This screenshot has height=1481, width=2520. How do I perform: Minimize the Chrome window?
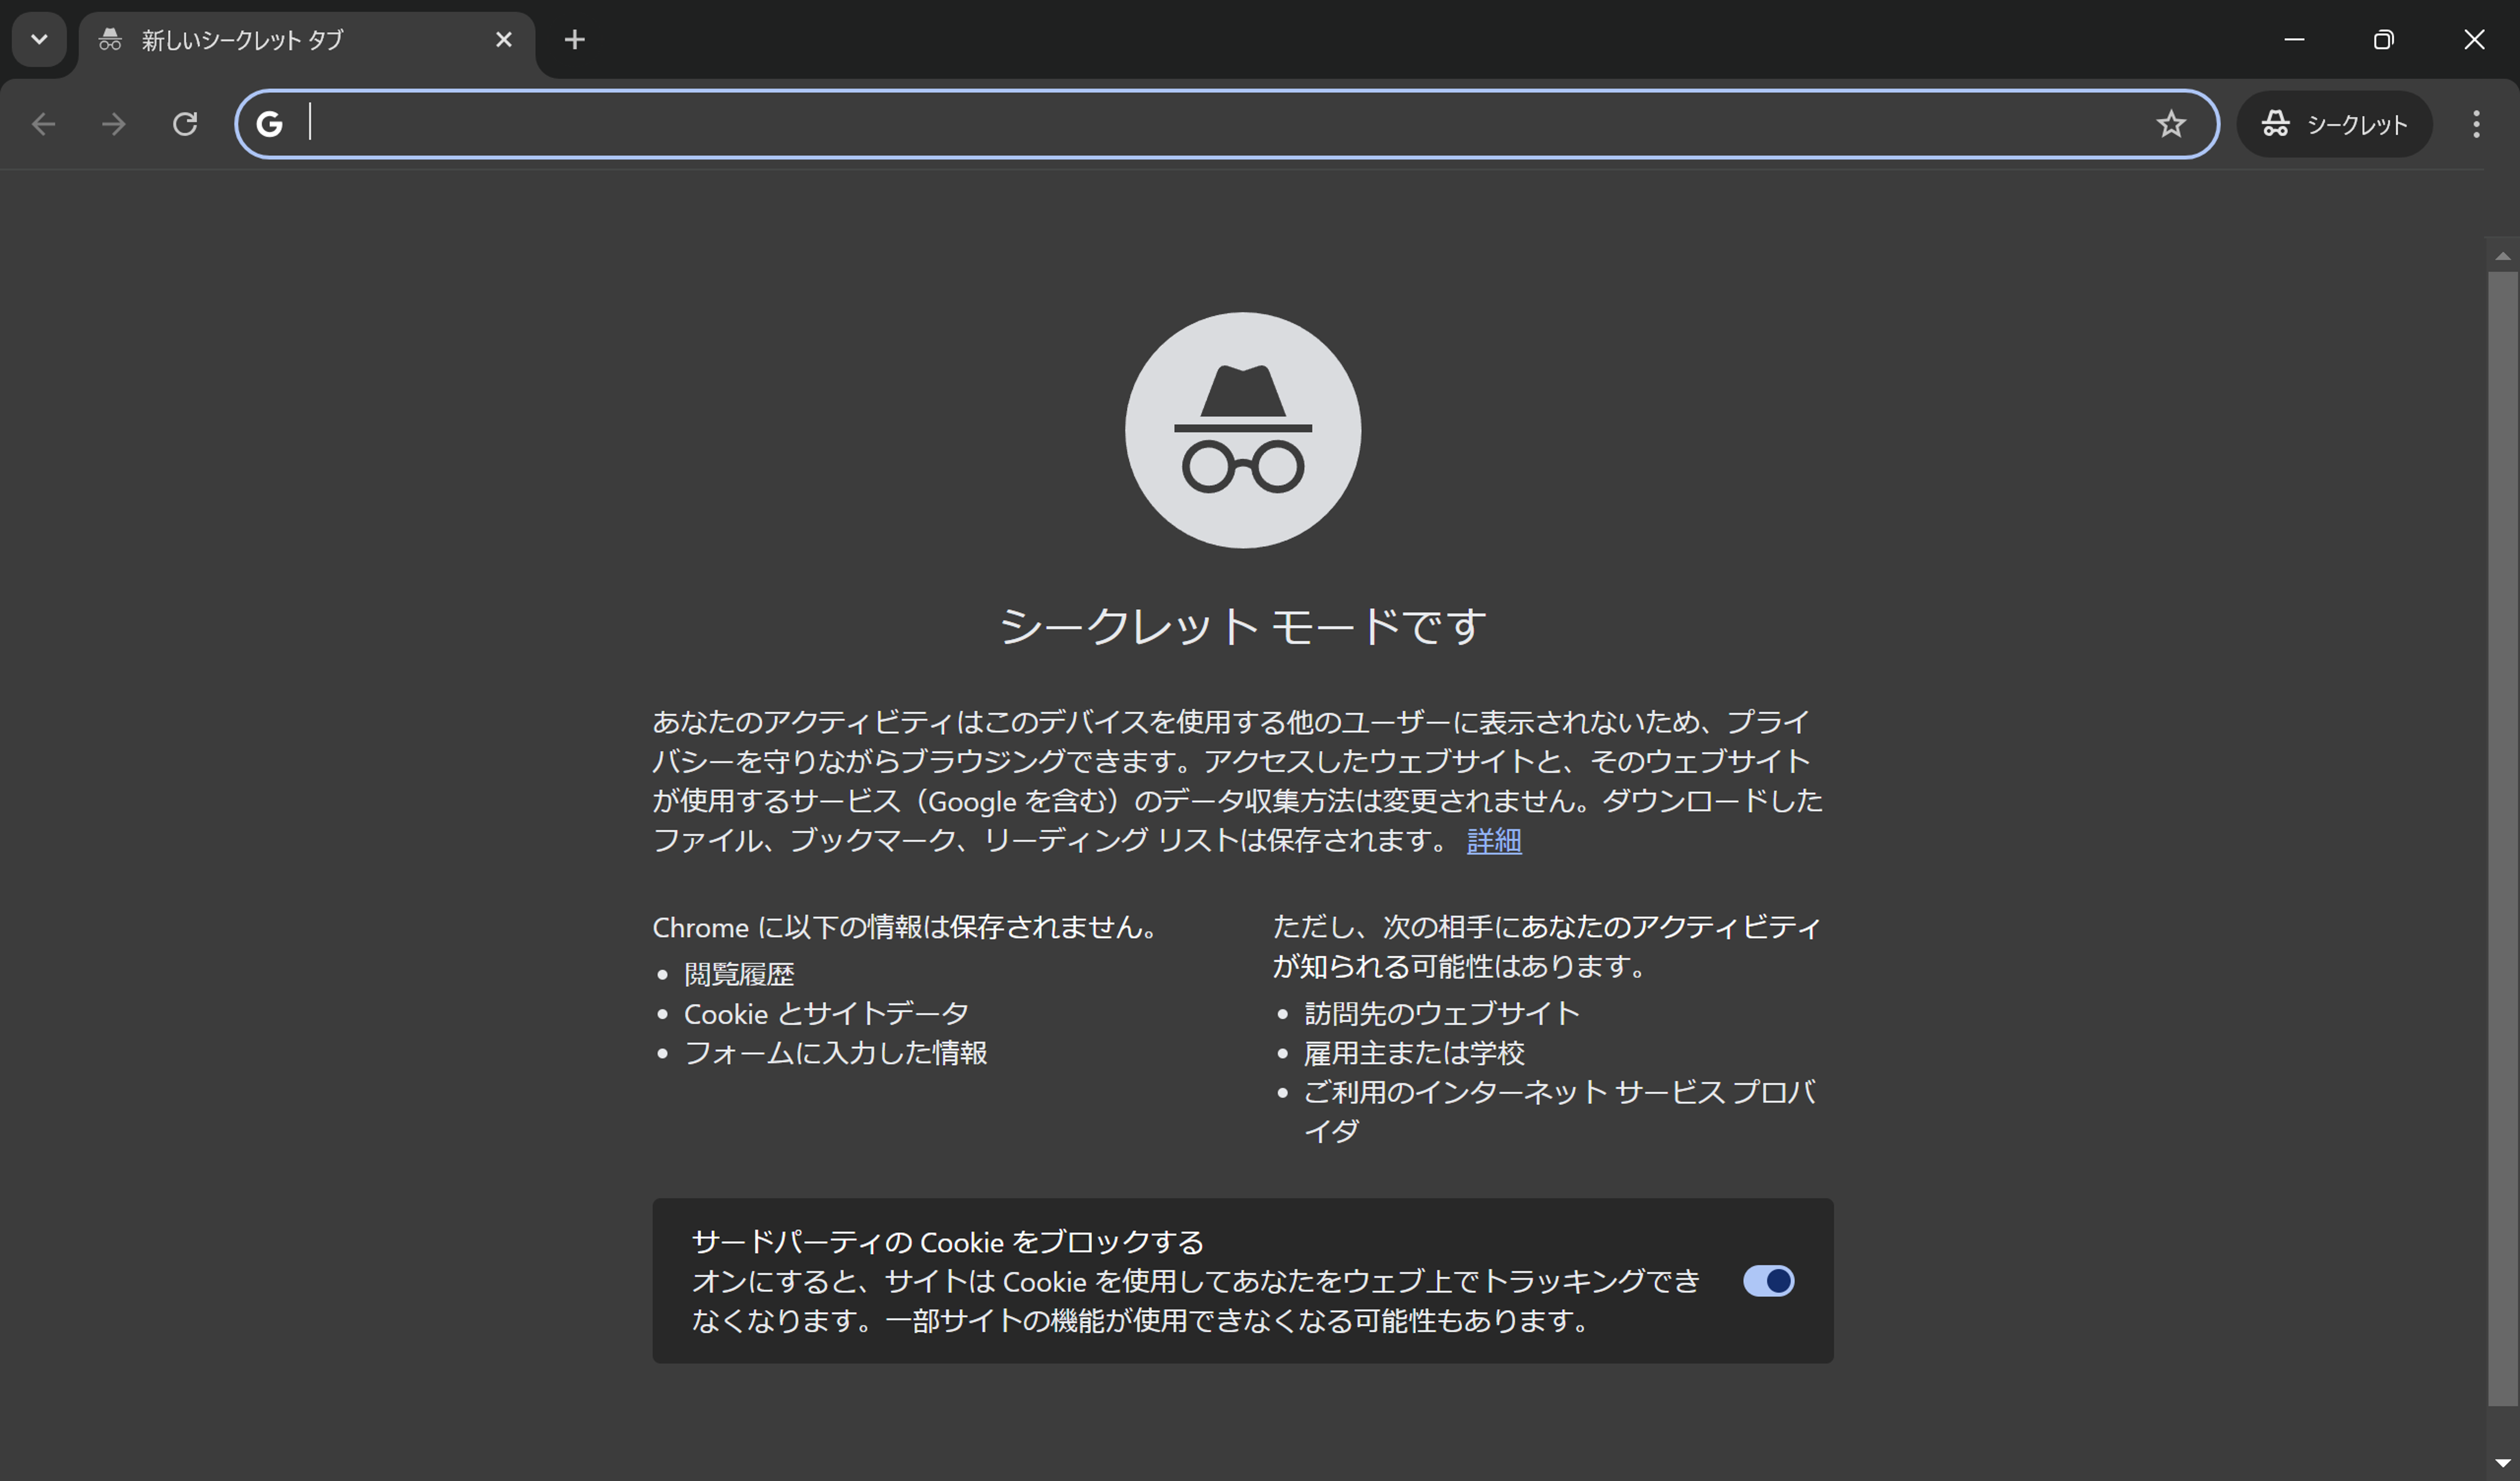coord(2294,40)
